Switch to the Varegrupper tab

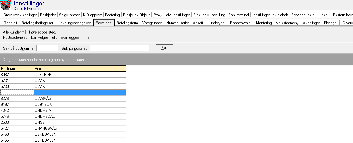click(x=152, y=23)
